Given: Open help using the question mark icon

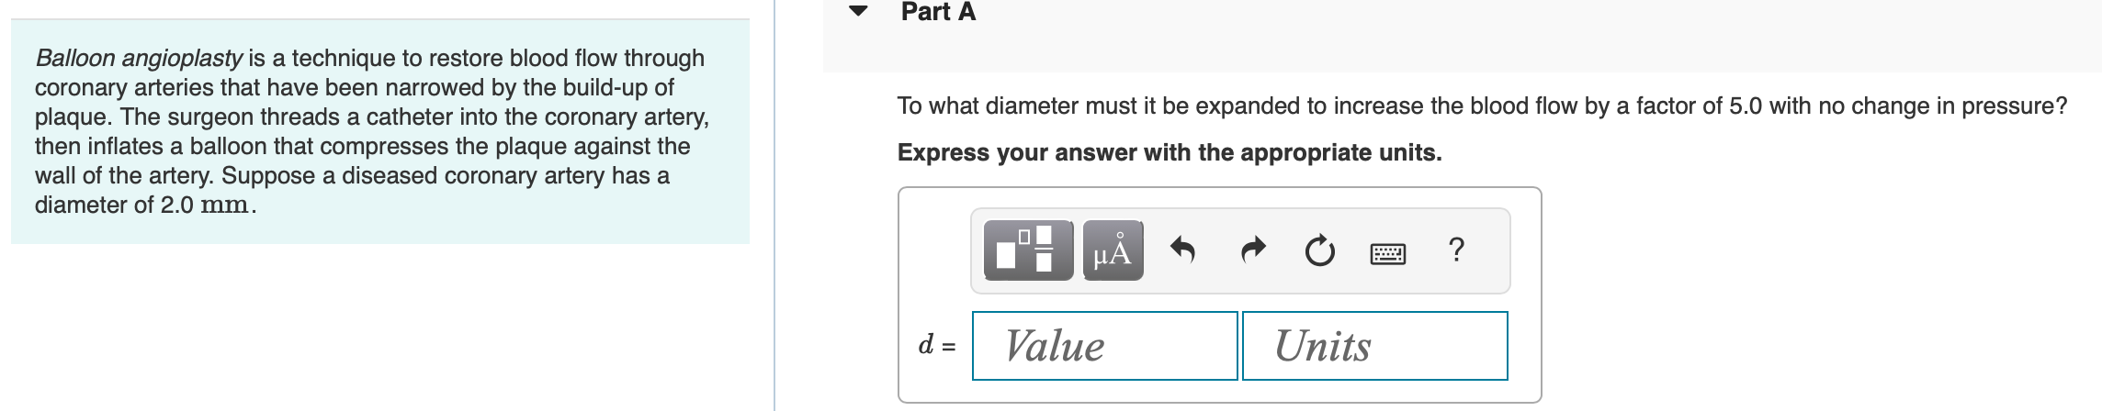Looking at the screenshot, I should (x=1455, y=250).
